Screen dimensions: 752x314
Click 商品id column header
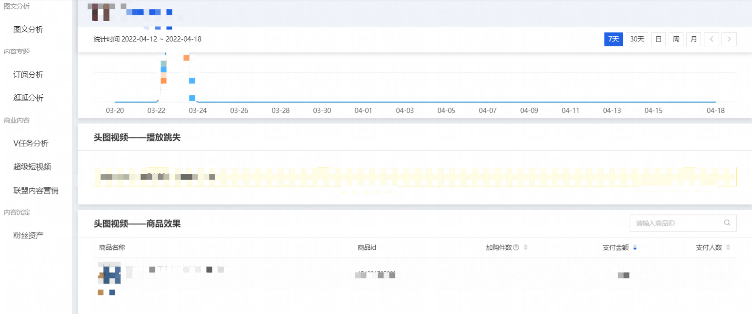367,247
